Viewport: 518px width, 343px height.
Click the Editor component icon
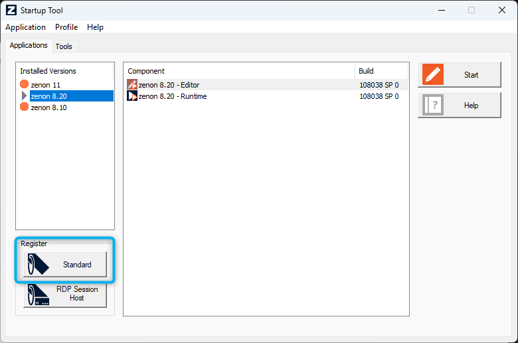pos(132,84)
